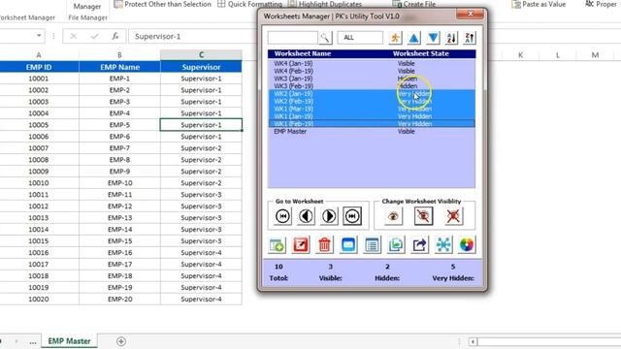Close the Worksheets Manager dialog
The width and height of the screenshot is (621, 349).
tap(470, 14)
